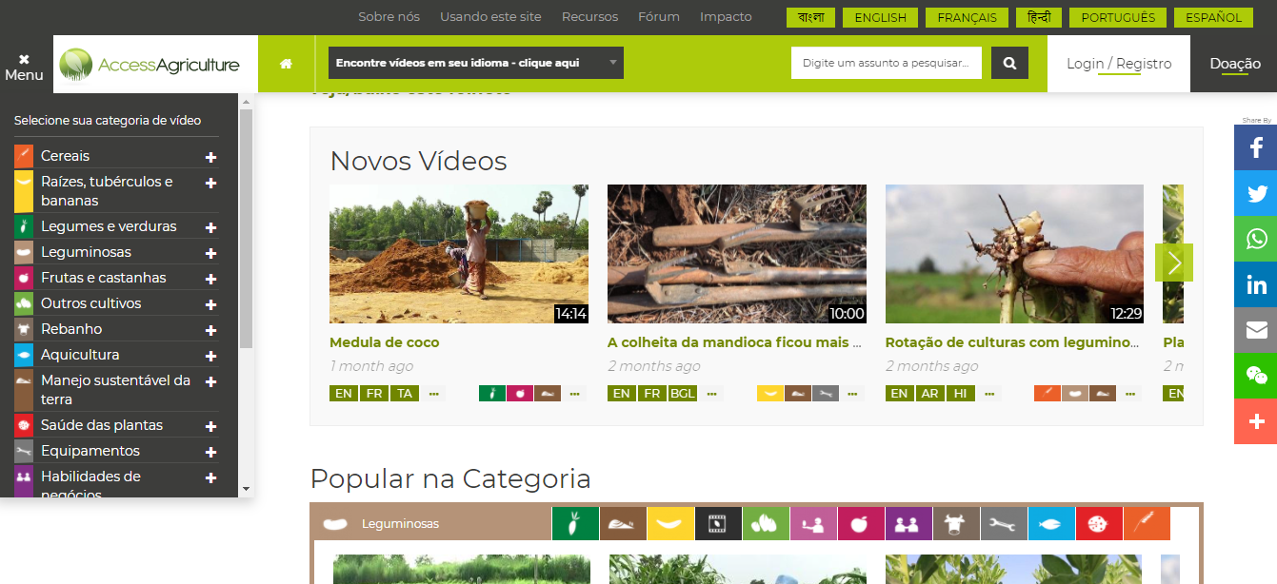The width and height of the screenshot is (1277, 584).
Task: Open the 'Encontre vídeos em seu idioma' dropdown
Action: [x=476, y=63]
